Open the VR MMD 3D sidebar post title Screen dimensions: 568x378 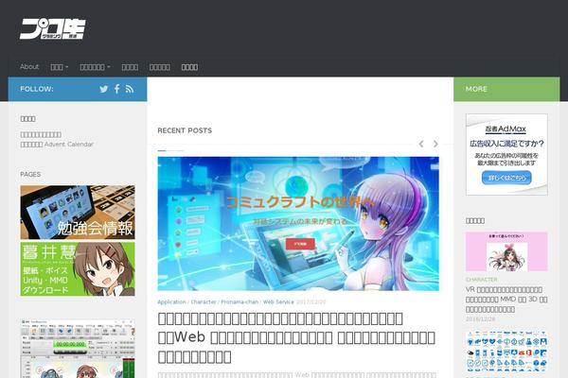tap(506, 300)
